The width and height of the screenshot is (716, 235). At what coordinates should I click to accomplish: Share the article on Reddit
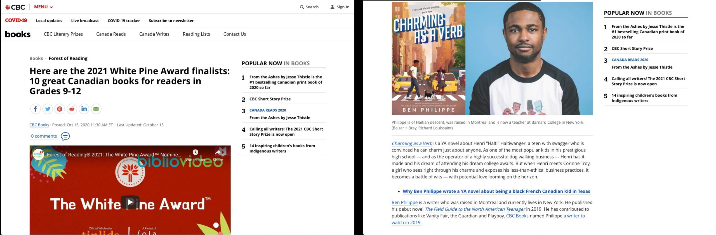pos(72,109)
